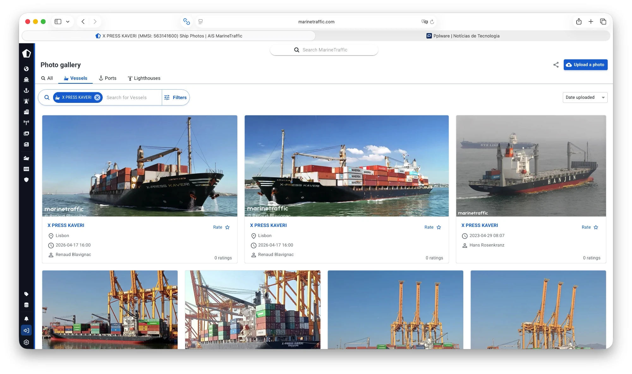The width and height of the screenshot is (632, 374).
Task: Switch to the Lighthouses tab
Action: pyautogui.click(x=144, y=78)
